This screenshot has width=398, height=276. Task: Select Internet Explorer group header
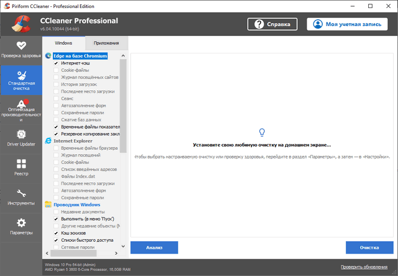pyautogui.click(x=73, y=140)
